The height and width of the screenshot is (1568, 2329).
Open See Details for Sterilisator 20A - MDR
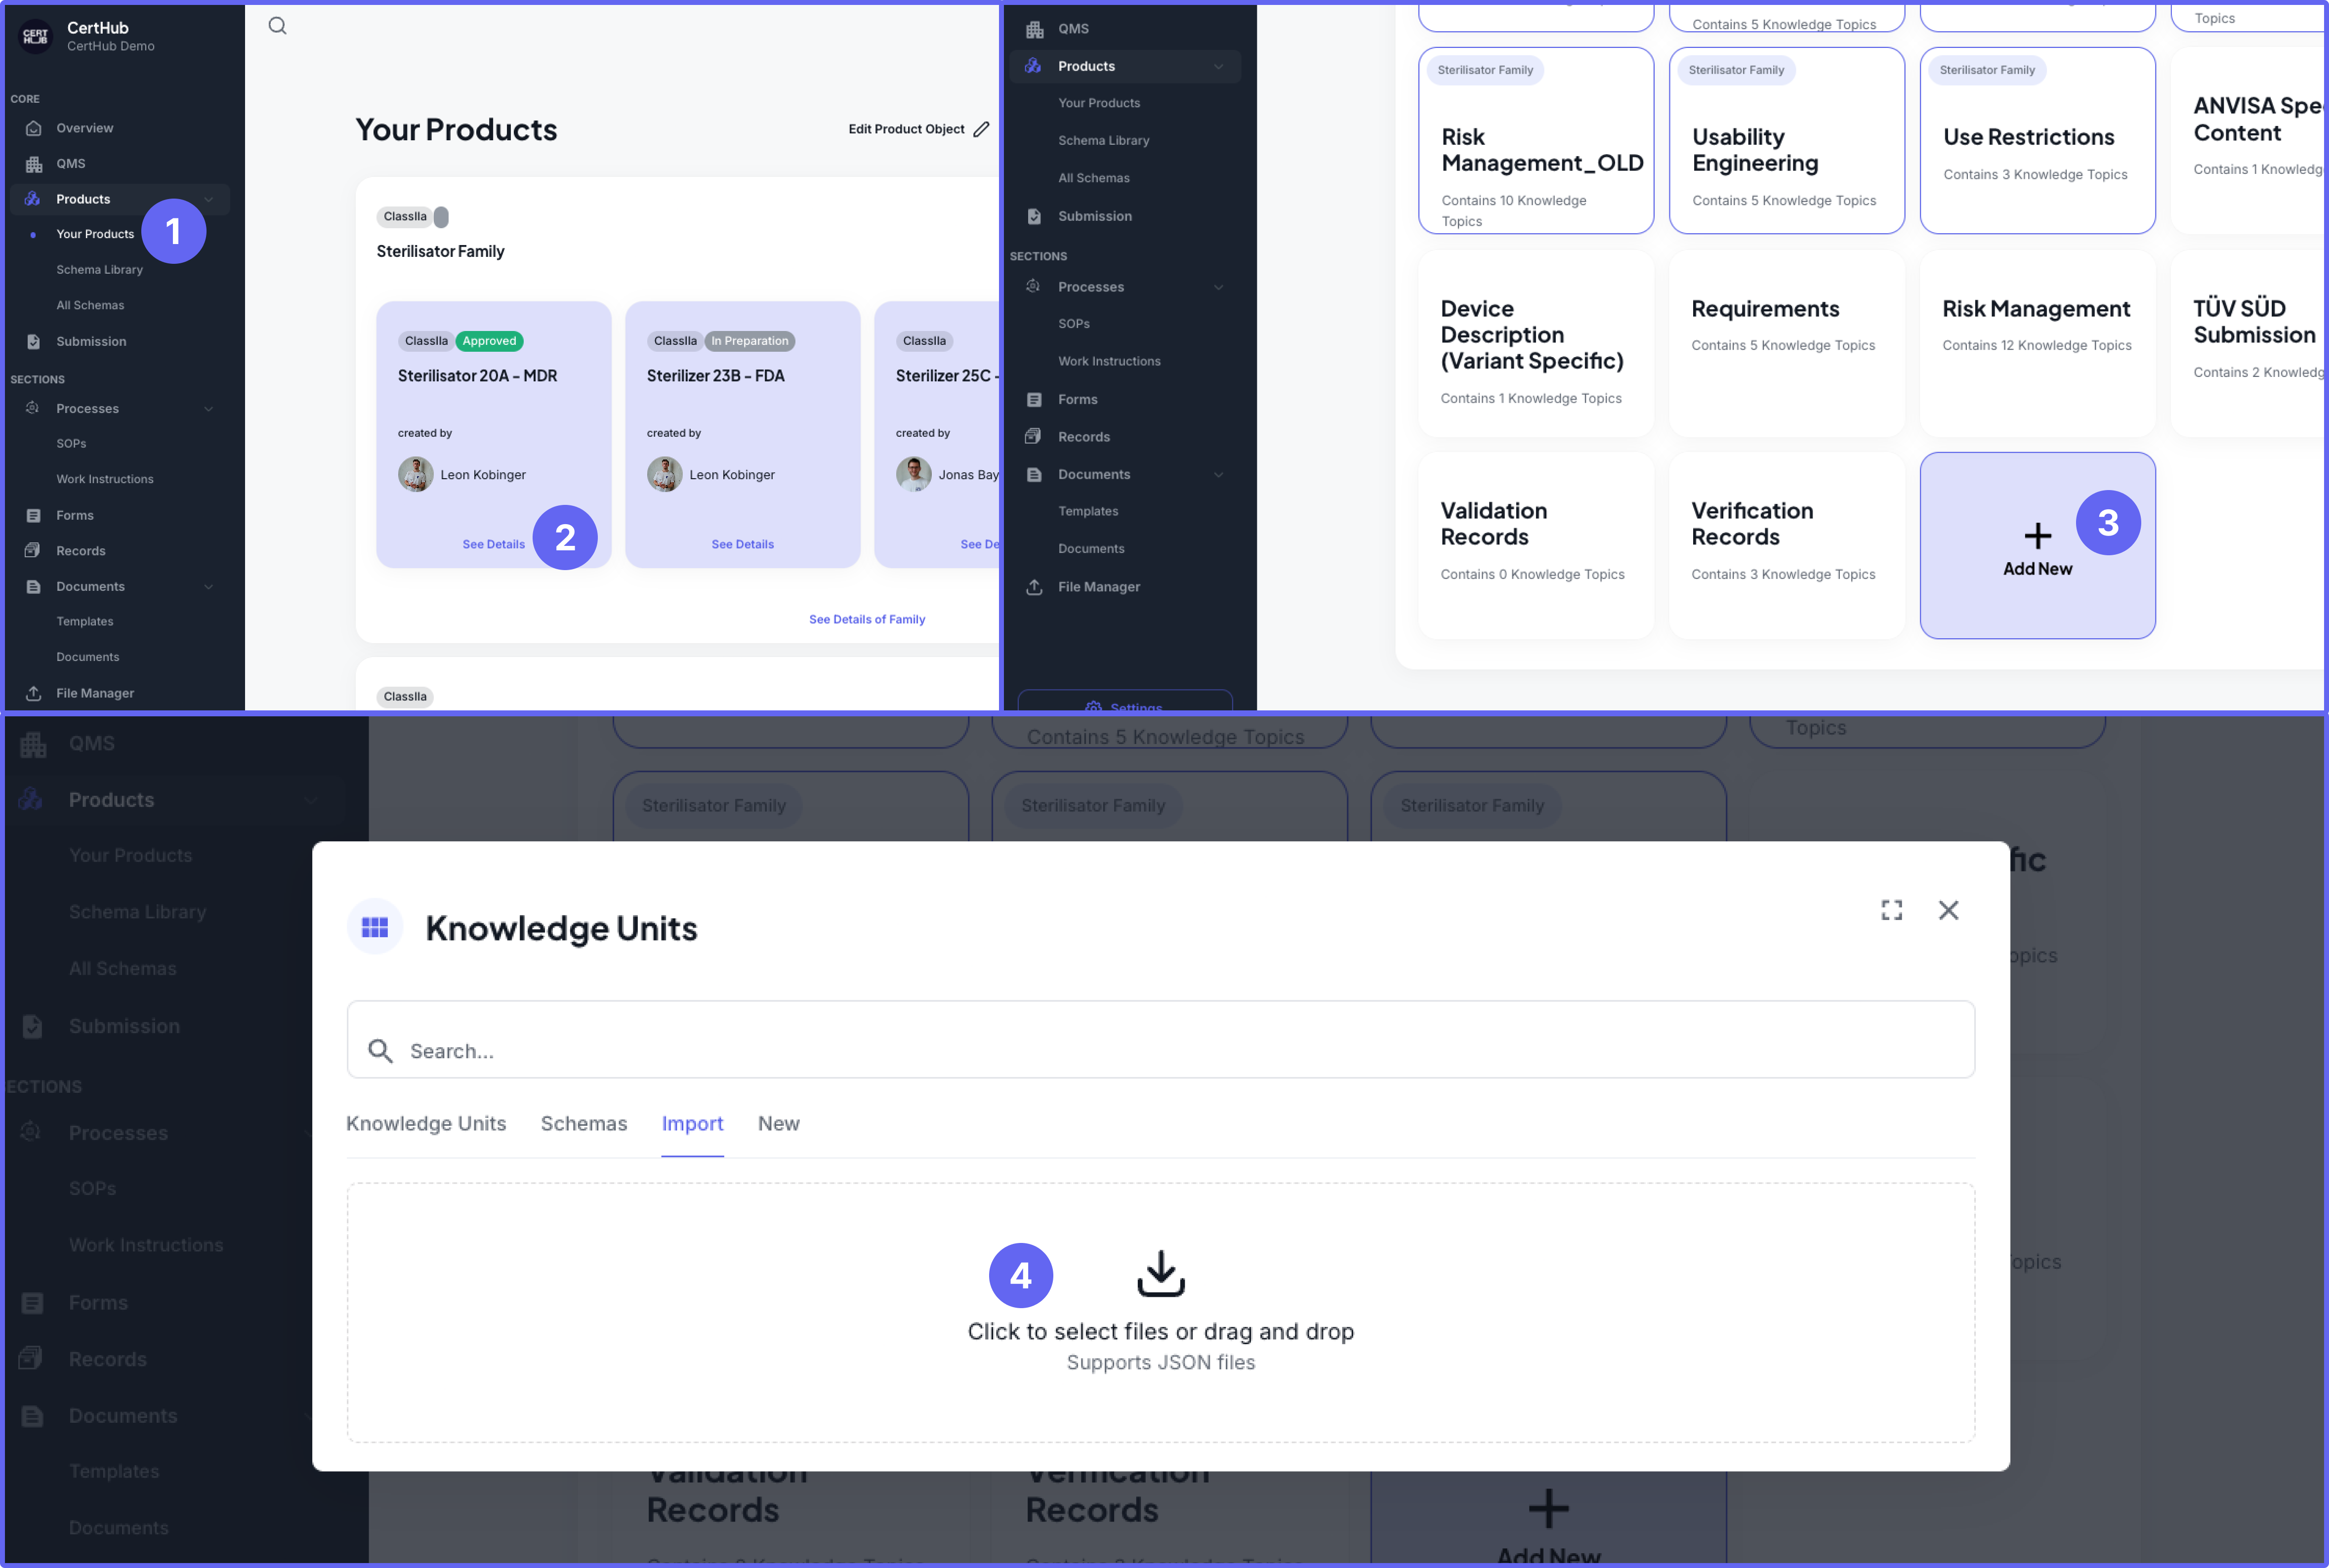(x=493, y=544)
